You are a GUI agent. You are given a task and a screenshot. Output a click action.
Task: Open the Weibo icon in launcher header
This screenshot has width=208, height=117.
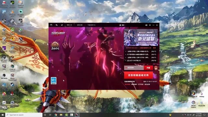pos(62,25)
